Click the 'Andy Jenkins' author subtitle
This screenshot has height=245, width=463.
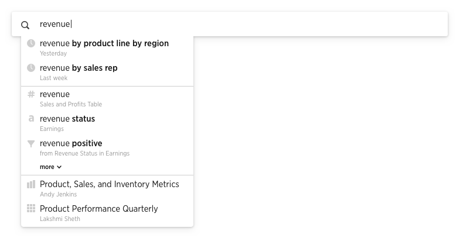pyautogui.click(x=59, y=194)
